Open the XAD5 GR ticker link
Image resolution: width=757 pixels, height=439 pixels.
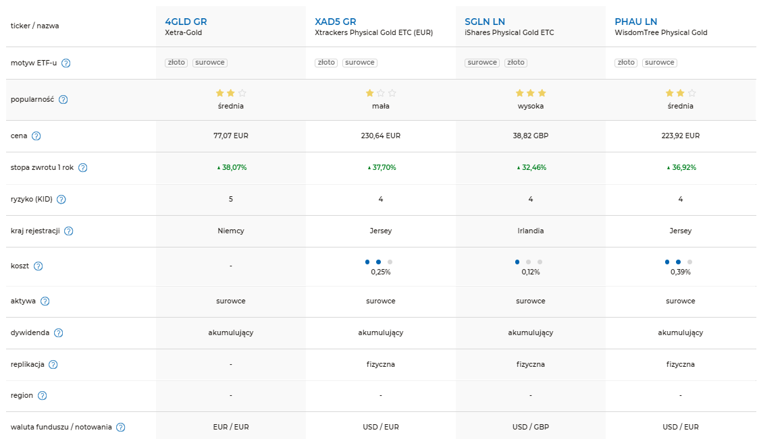click(336, 22)
